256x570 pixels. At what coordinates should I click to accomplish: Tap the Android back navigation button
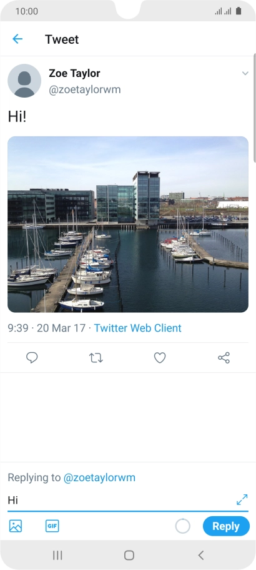point(201,555)
